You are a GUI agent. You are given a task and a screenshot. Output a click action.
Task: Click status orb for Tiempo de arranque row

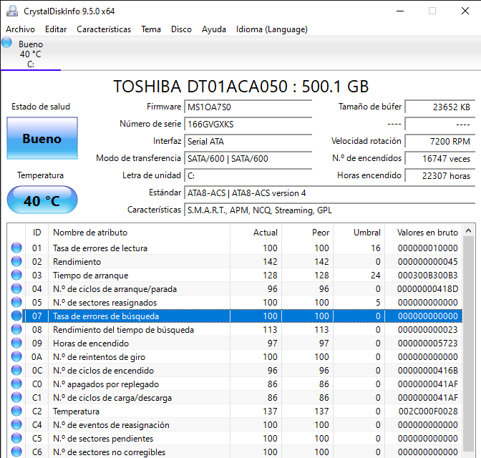pyautogui.click(x=16, y=276)
